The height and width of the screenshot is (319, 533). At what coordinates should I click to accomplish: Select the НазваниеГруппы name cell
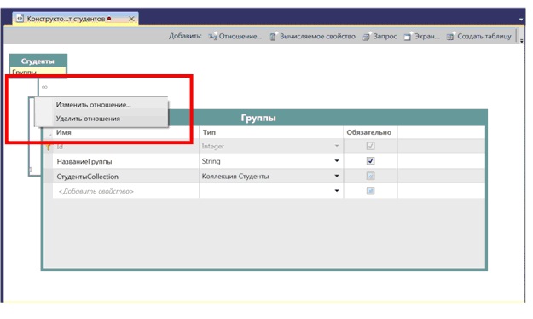[x=126, y=161]
